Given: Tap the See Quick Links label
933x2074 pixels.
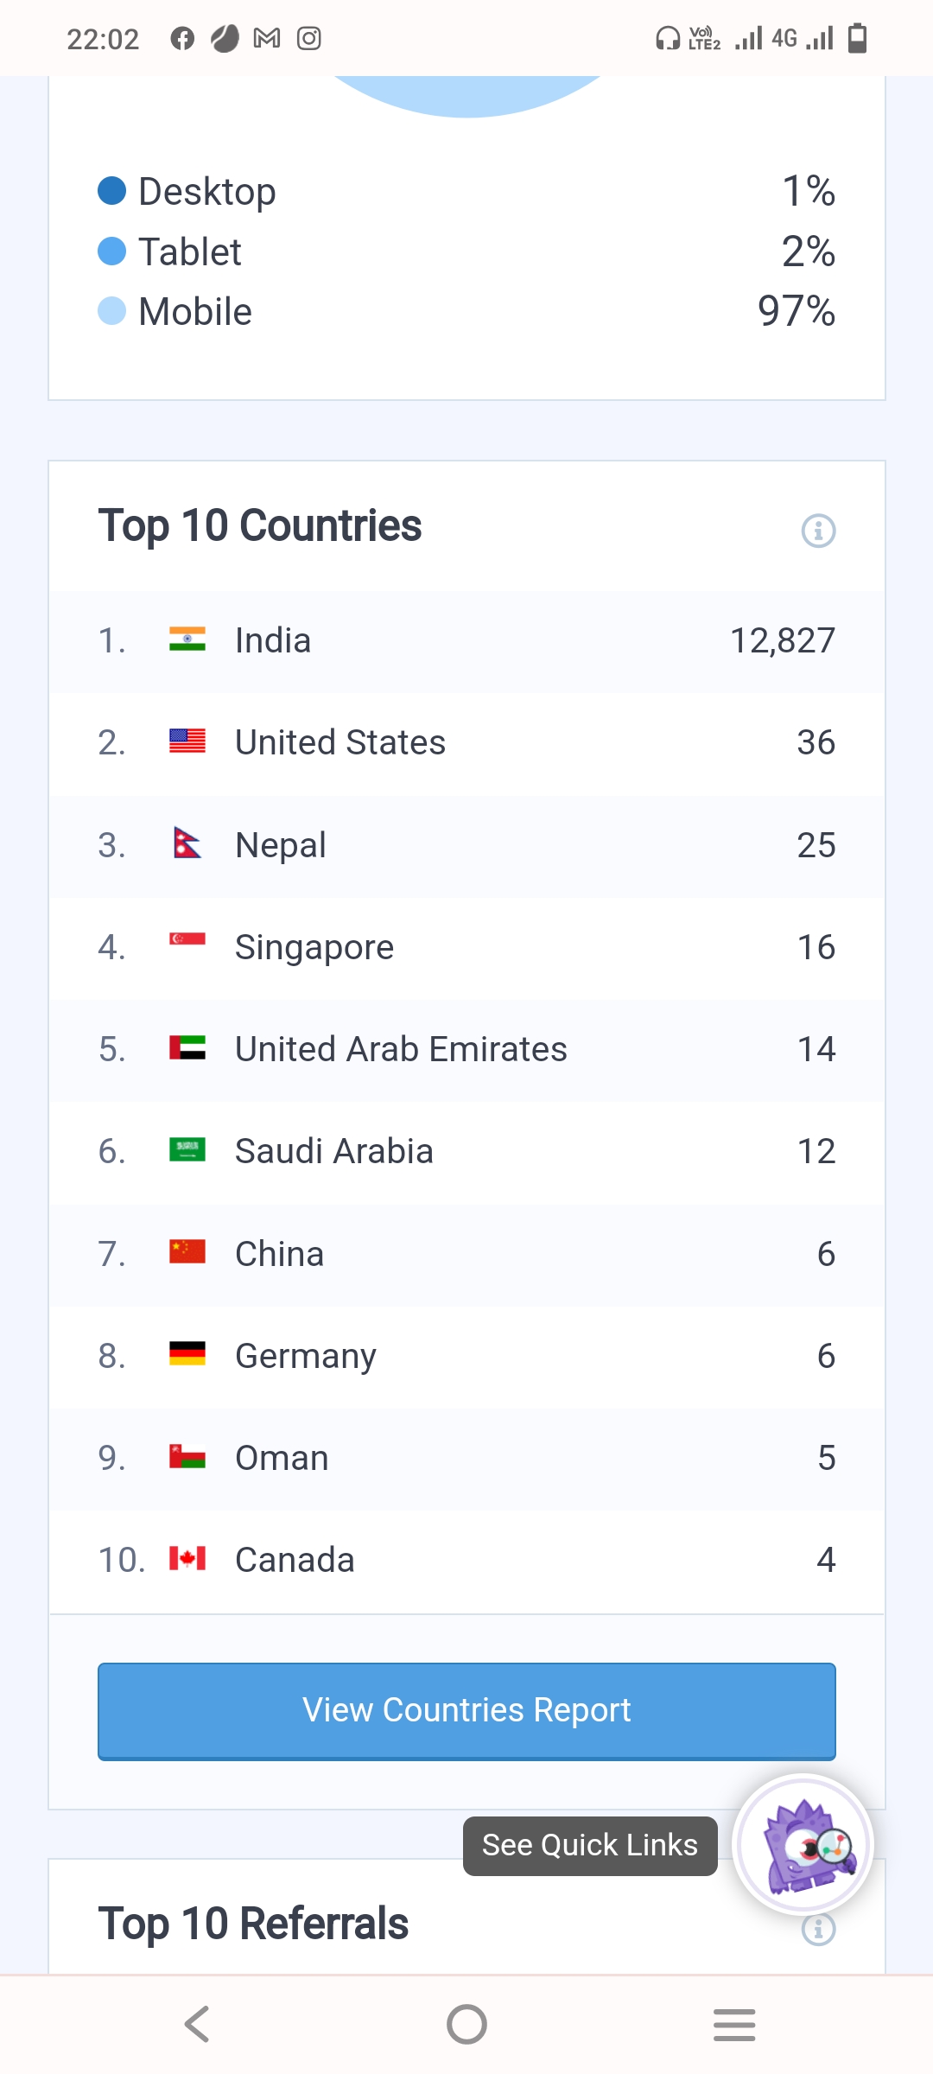Looking at the screenshot, I should point(590,1845).
